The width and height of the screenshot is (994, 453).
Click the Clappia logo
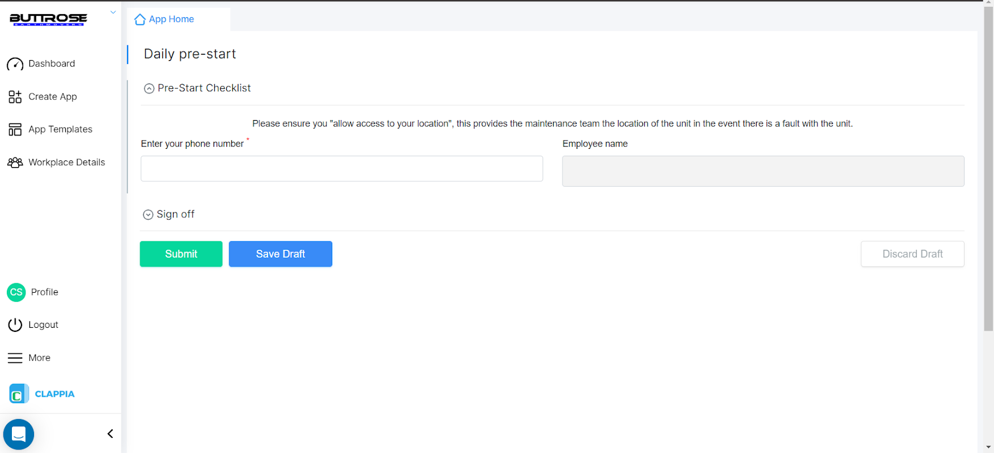coord(42,394)
